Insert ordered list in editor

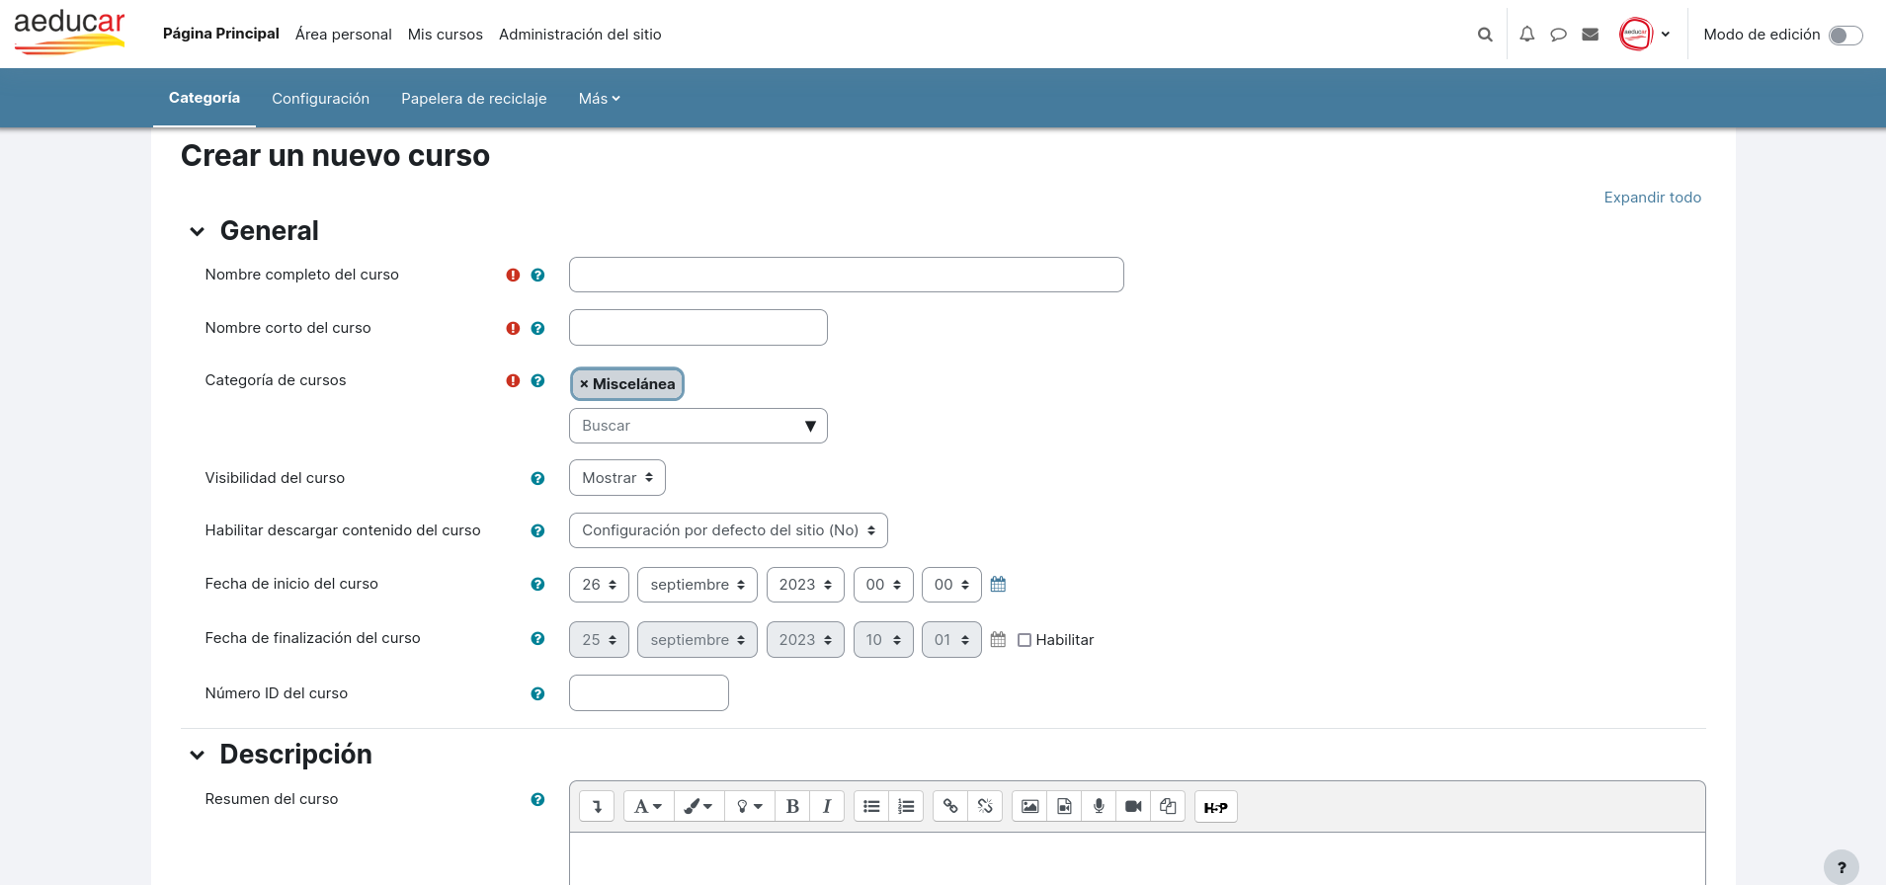[906, 807]
